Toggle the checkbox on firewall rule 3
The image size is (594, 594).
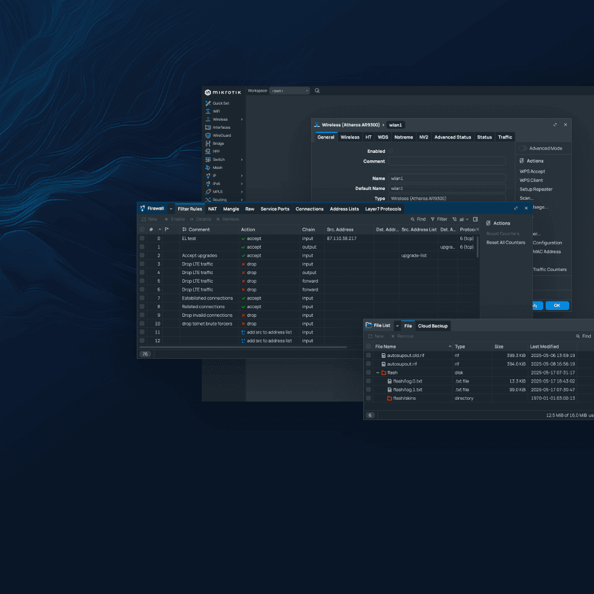pyautogui.click(x=142, y=264)
